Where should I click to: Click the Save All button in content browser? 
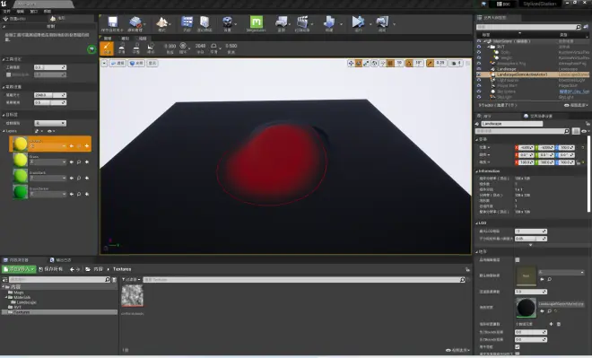(51, 269)
